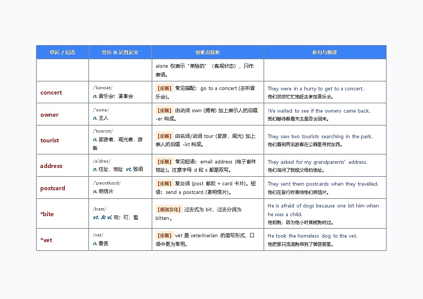
Task: Select the word tourist
Action: 50,140
